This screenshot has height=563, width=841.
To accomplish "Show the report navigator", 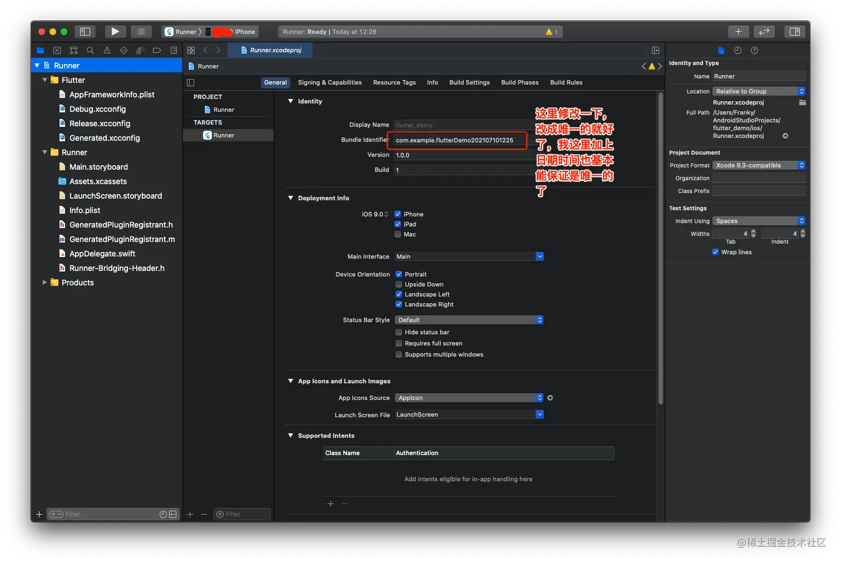I will tap(174, 50).
